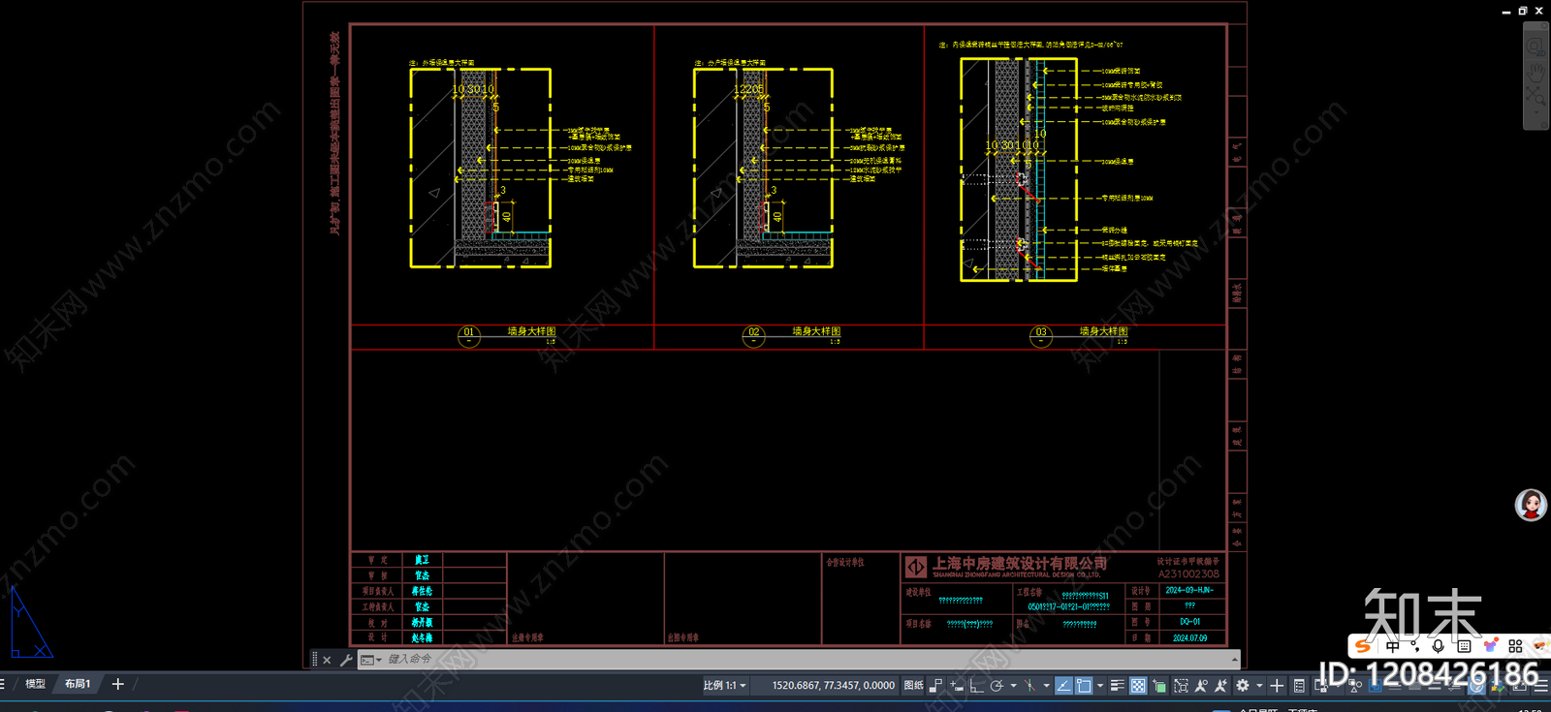Open recent commands dropdown icon
This screenshot has height=712, width=1551.
click(x=371, y=660)
